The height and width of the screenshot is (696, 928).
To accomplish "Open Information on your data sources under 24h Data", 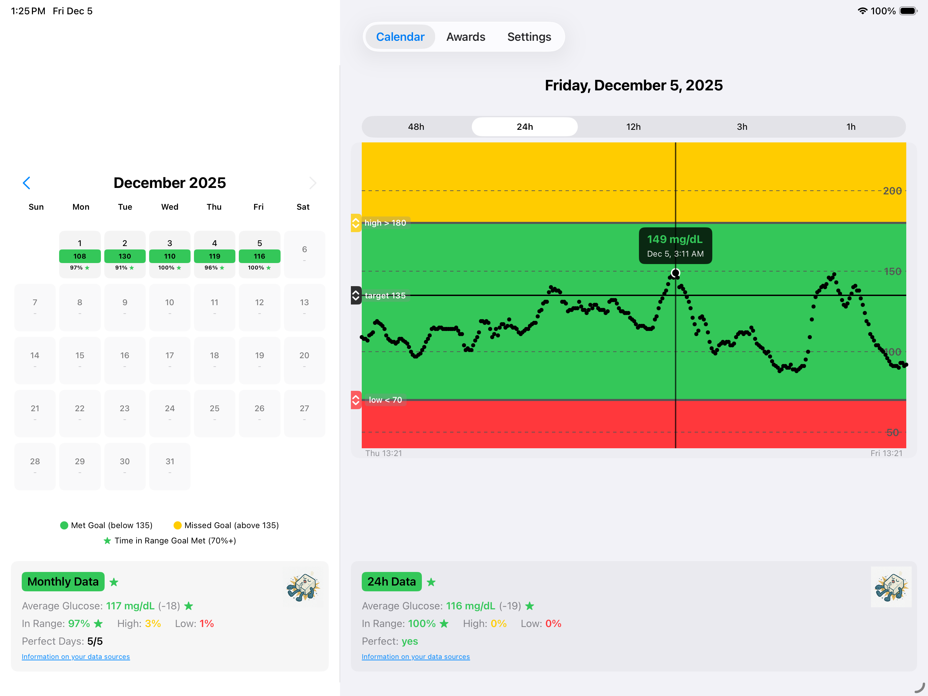I will (416, 656).
